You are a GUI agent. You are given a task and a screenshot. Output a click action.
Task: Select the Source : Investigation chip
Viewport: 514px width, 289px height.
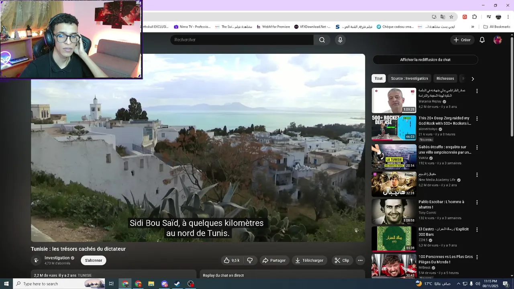tap(410, 79)
